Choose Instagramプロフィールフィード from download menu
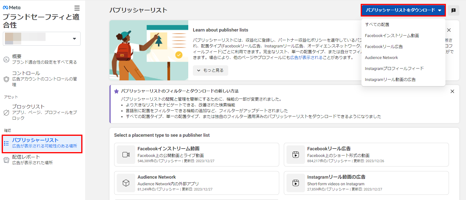This screenshot has width=466, height=200. point(394,68)
